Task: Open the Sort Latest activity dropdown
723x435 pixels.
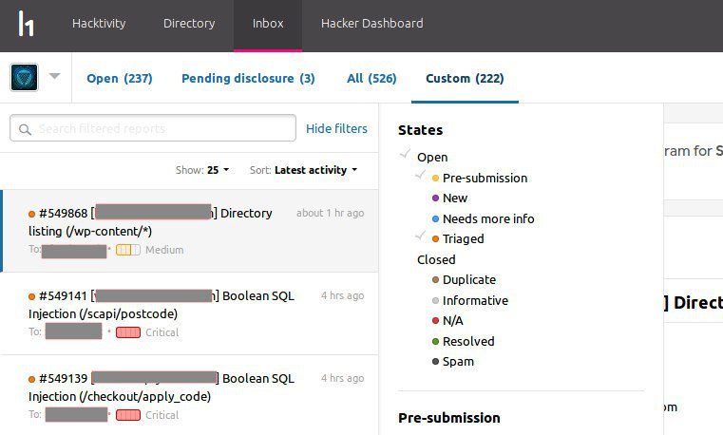Action: pos(303,170)
